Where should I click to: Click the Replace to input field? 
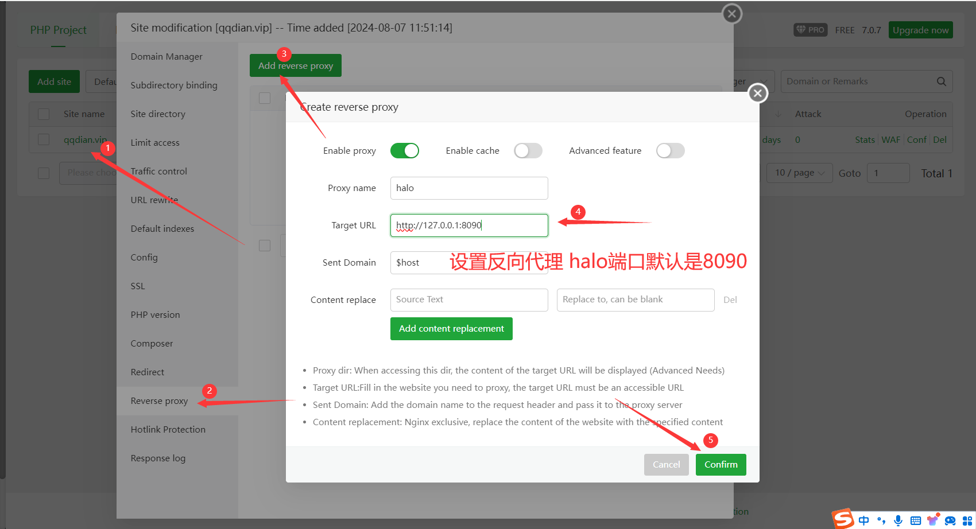636,300
